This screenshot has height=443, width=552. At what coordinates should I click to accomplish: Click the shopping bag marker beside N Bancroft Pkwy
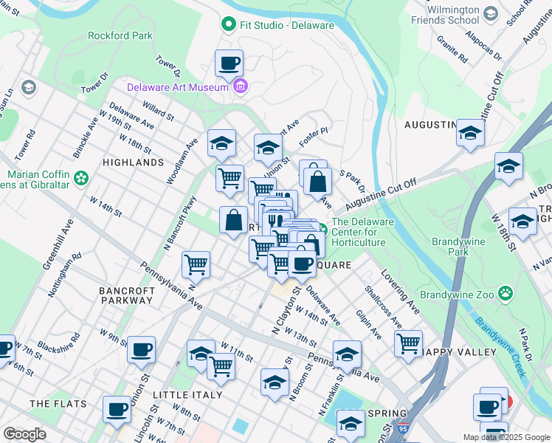(x=233, y=221)
